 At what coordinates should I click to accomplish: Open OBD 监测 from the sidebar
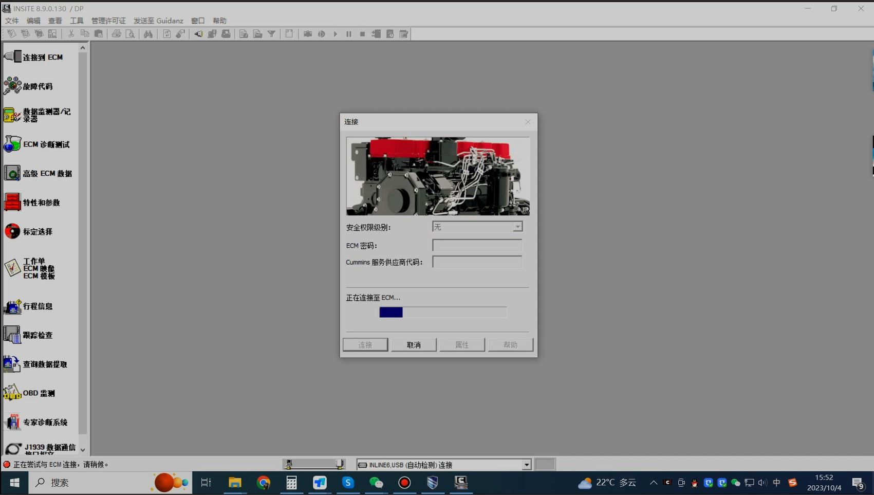(13, 393)
